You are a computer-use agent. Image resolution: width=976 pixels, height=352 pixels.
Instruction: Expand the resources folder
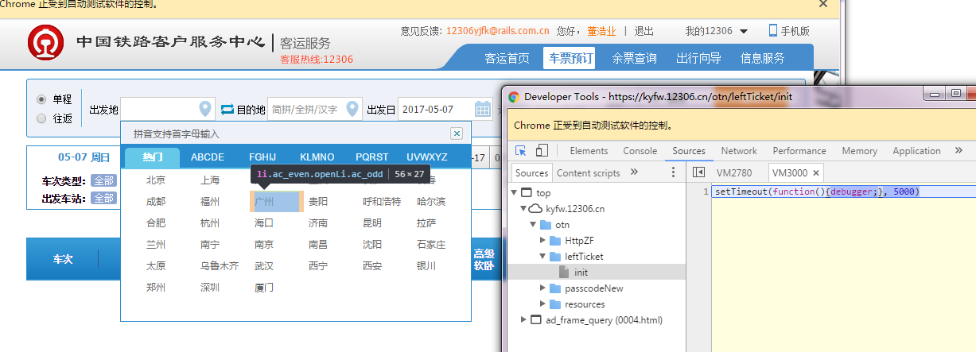coord(543,304)
